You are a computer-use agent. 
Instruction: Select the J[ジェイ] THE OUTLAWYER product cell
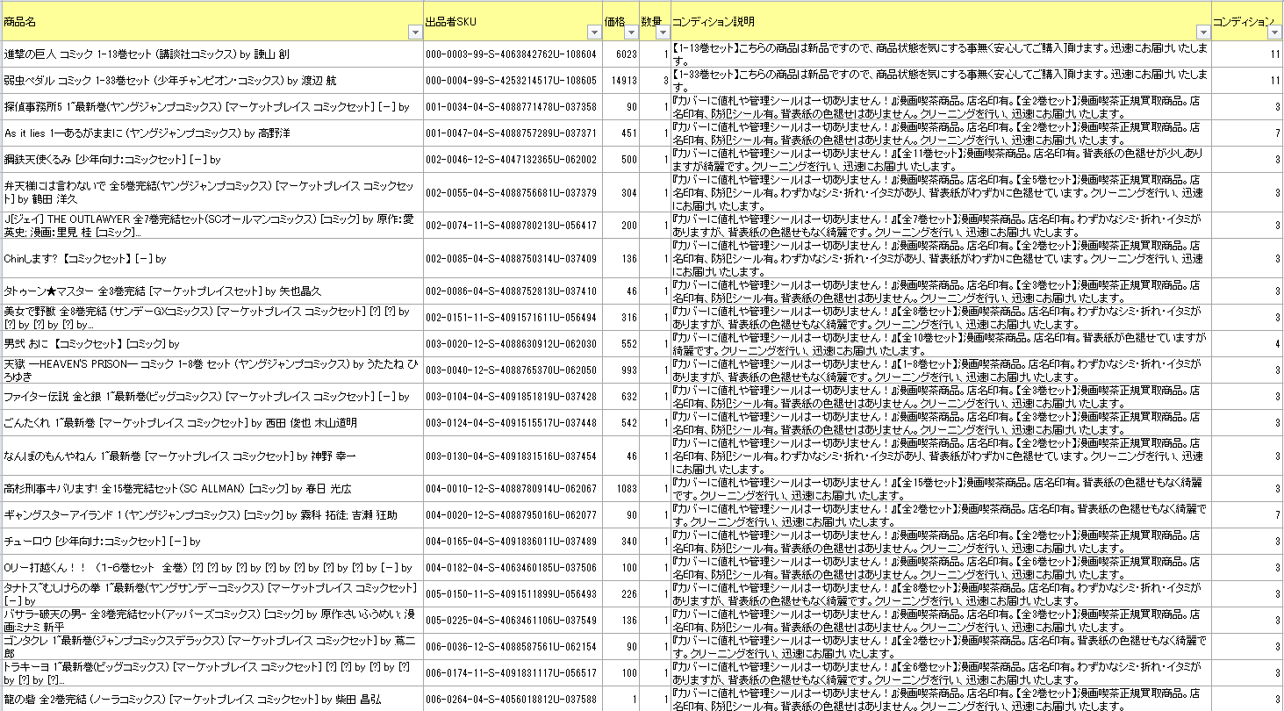212,226
